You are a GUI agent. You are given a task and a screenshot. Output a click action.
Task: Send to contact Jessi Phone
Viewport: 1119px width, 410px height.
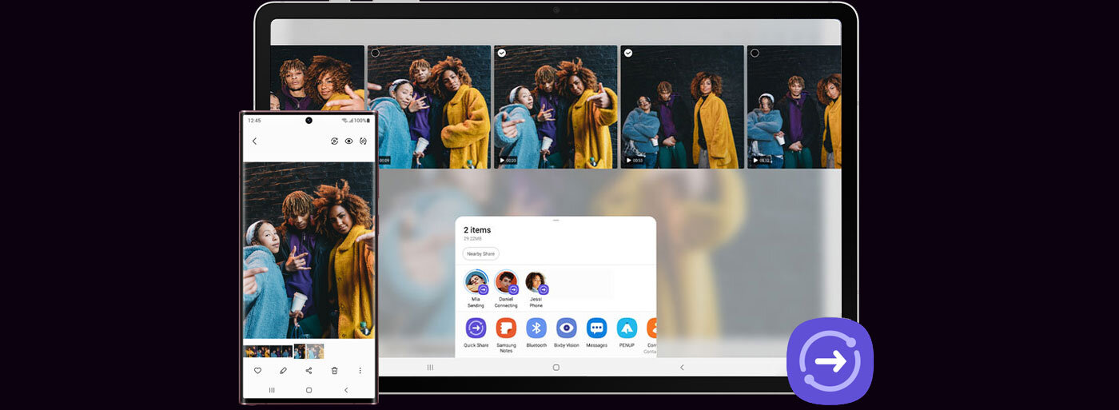point(536,283)
